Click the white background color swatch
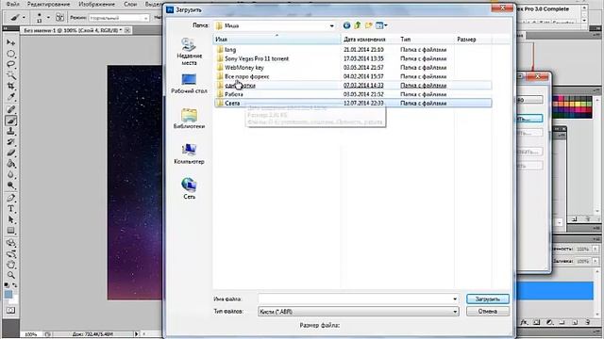 coord(14,299)
